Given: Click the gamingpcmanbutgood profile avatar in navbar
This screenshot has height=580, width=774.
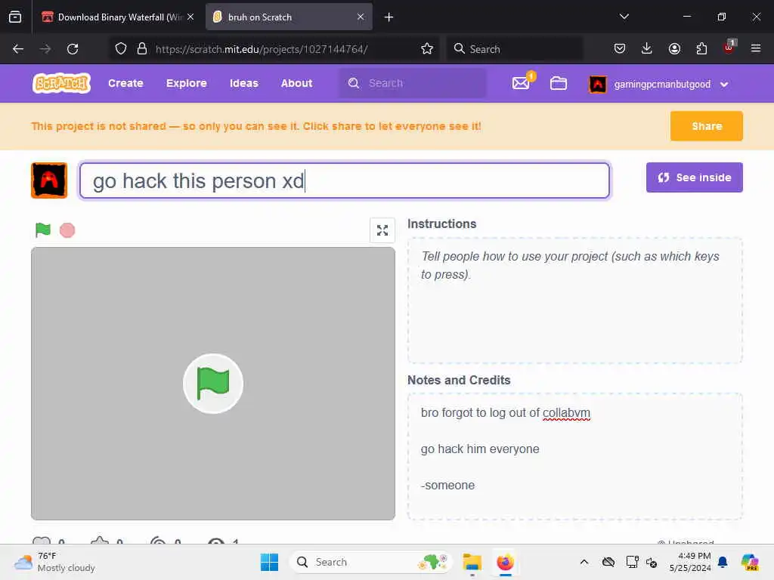Looking at the screenshot, I should 598,84.
